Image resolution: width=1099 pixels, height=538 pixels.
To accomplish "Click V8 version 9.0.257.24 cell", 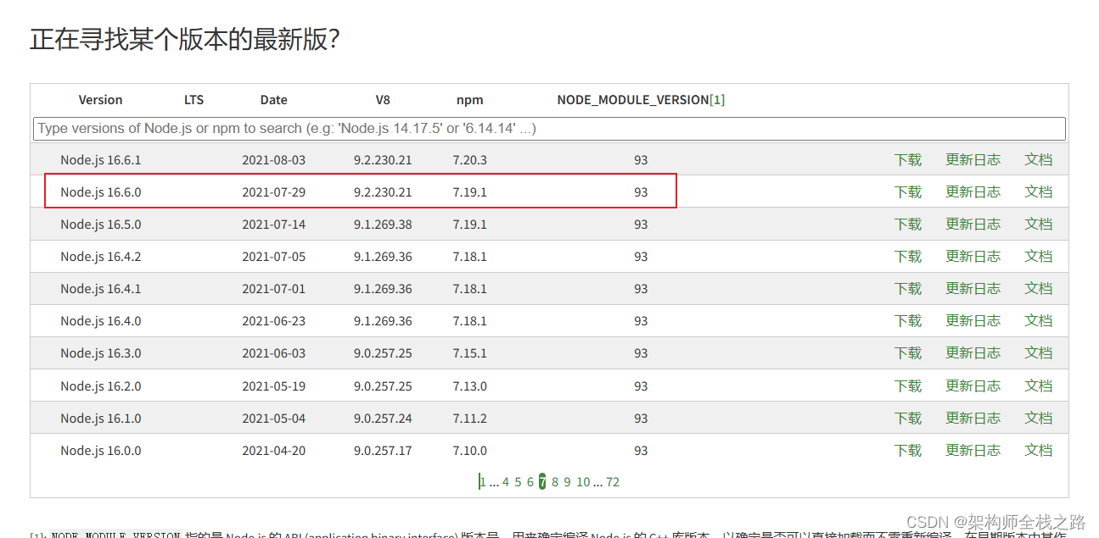I will [x=383, y=419].
